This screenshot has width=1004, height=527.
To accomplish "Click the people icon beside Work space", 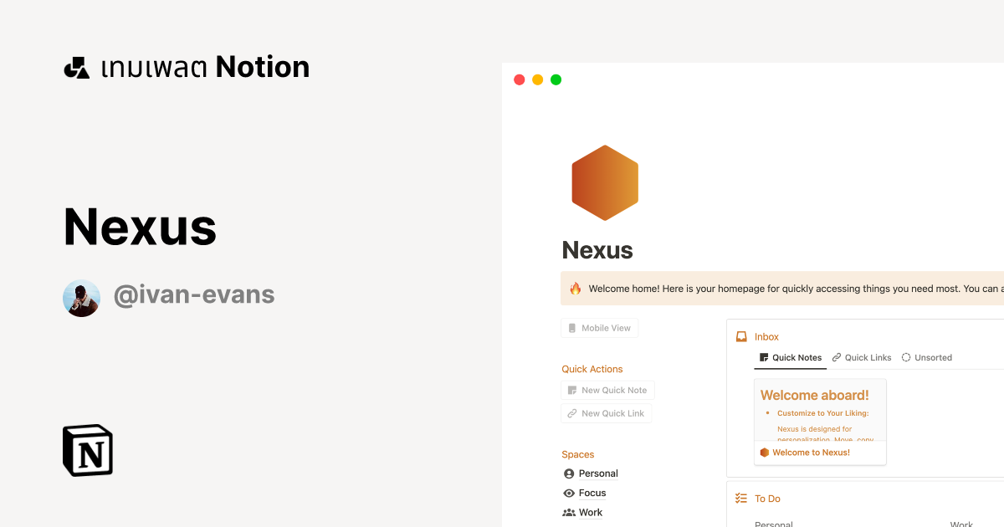I will 568,512.
